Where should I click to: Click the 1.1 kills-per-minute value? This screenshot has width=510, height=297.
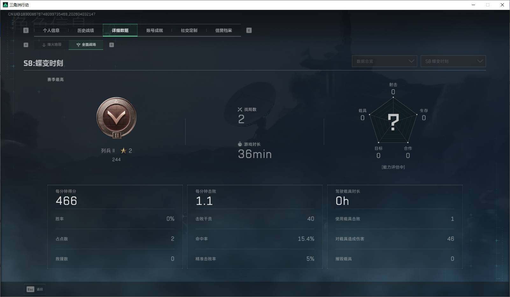[204, 201]
